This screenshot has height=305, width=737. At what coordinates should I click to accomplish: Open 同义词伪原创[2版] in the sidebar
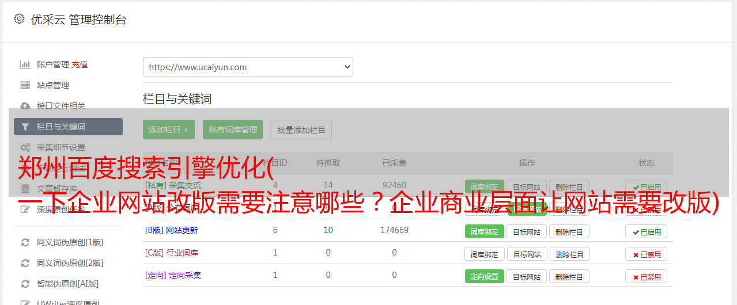(x=70, y=263)
